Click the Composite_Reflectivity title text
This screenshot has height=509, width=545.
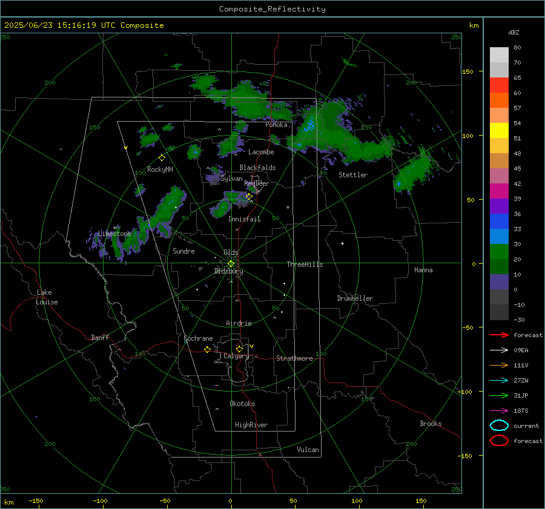tap(272, 9)
